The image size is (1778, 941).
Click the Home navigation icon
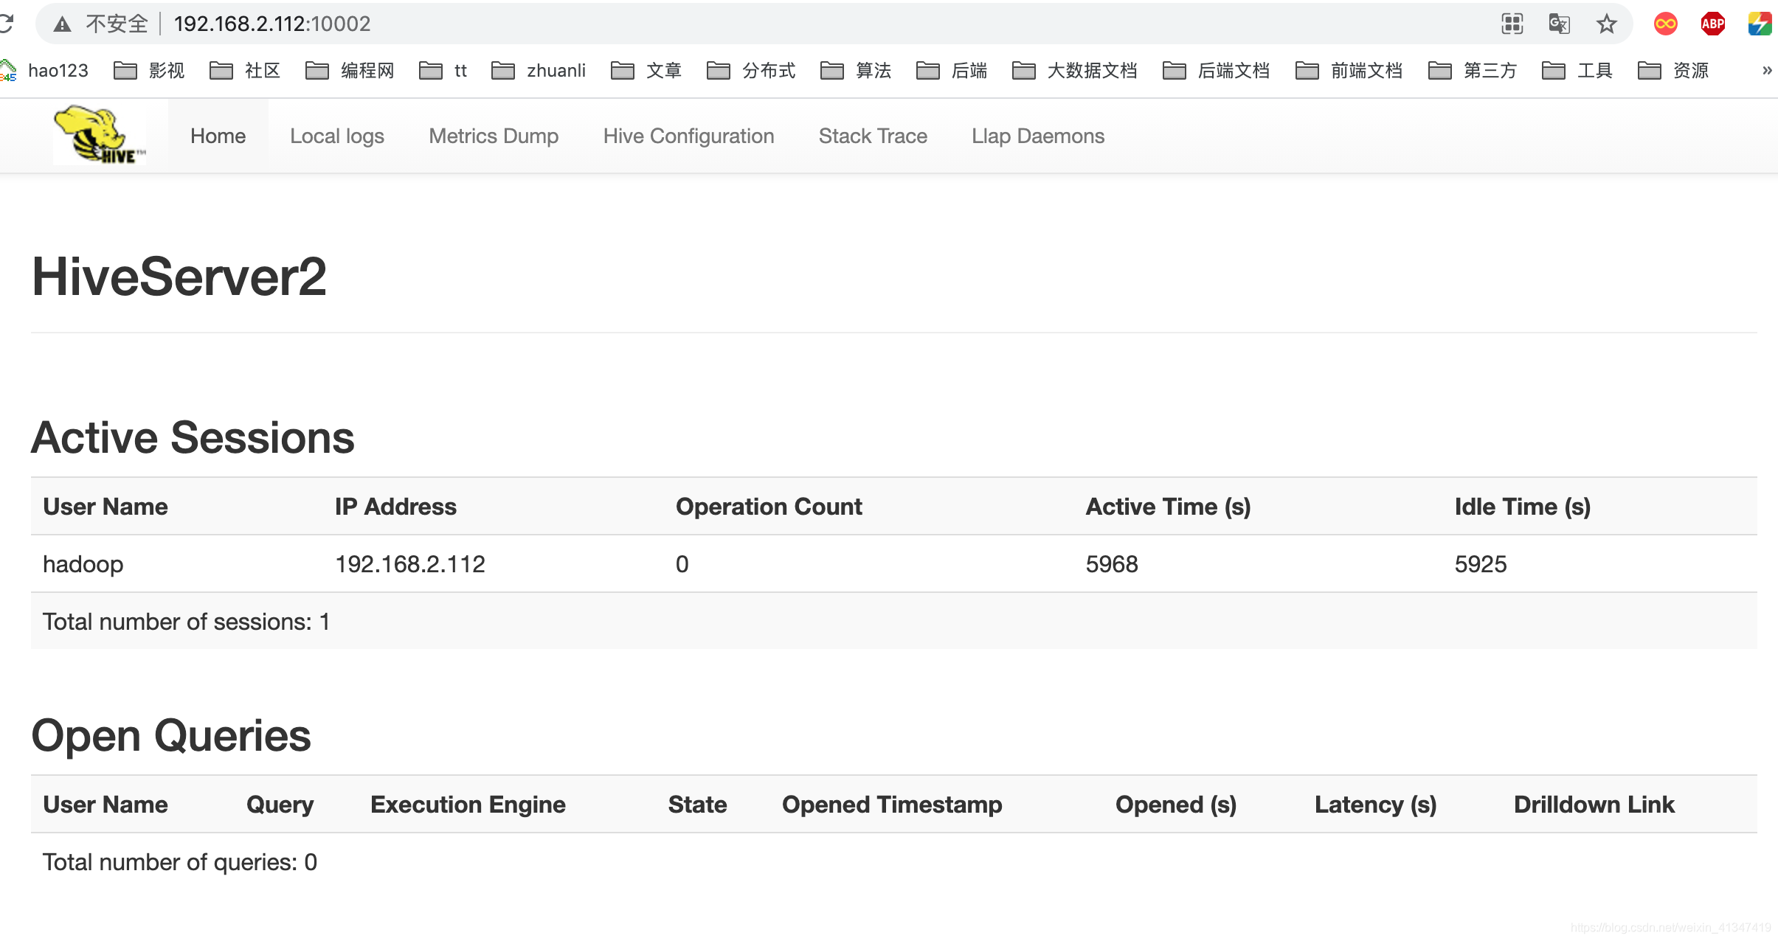point(218,135)
